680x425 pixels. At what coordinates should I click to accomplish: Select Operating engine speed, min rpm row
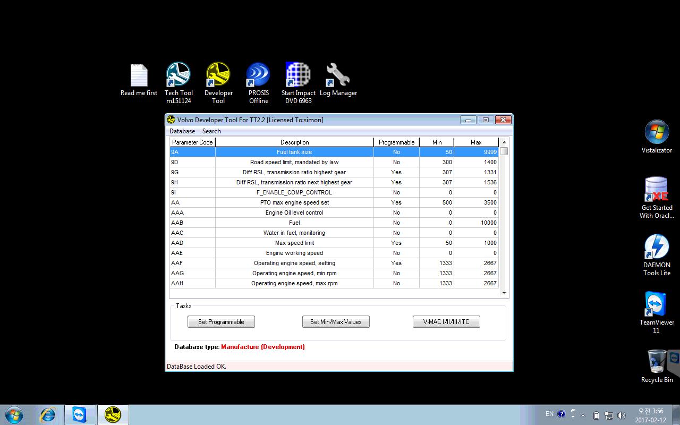tap(334, 273)
